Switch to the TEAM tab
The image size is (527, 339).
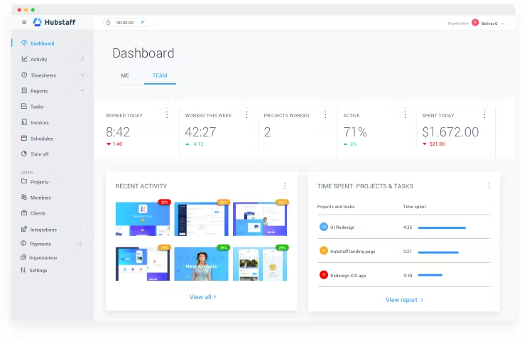[160, 75]
